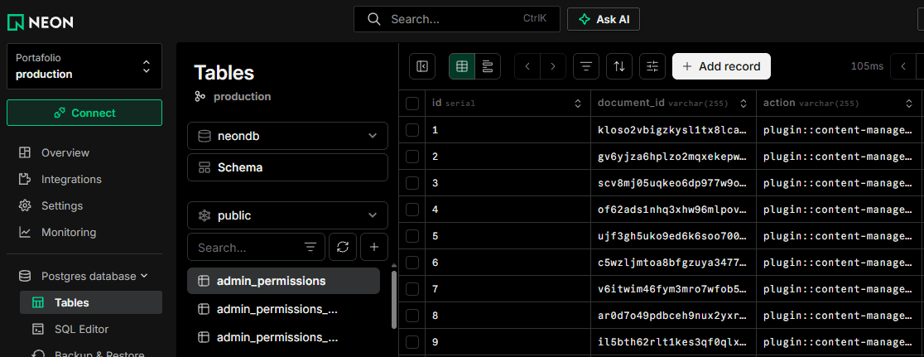Image resolution: width=924 pixels, height=357 pixels.
Task: Click the 105ms query time label
Action: tap(867, 66)
